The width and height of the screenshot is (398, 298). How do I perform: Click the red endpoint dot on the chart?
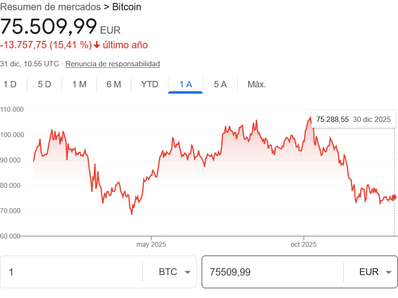coord(394,197)
